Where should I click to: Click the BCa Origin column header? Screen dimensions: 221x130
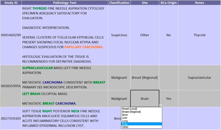point(169,3)
